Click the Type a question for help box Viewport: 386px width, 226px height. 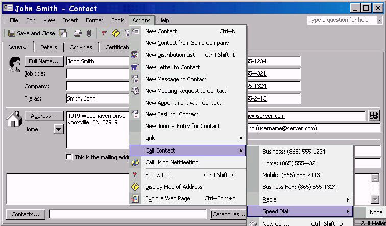click(x=342, y=20)
